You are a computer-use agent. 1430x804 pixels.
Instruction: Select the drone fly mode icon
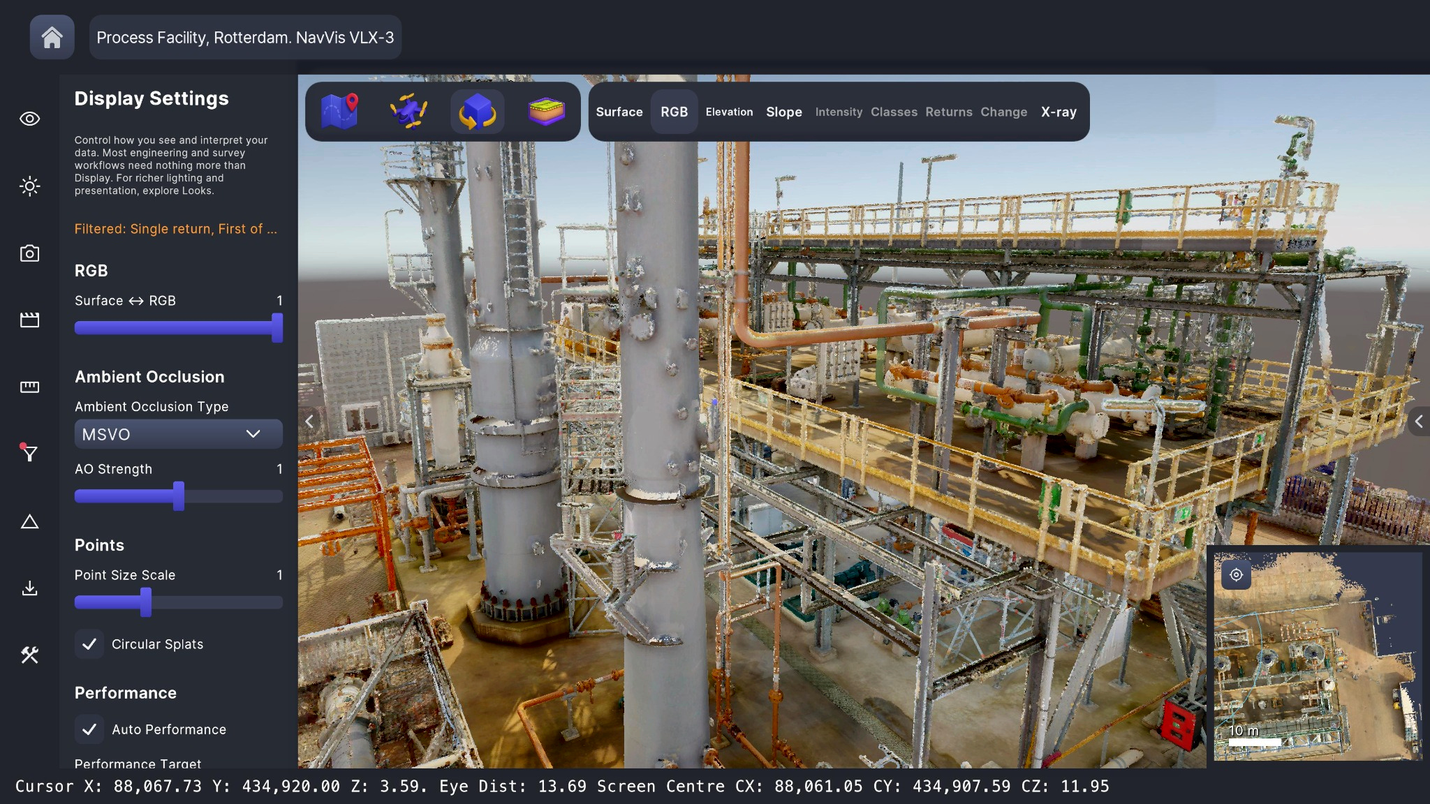point(408,112)
